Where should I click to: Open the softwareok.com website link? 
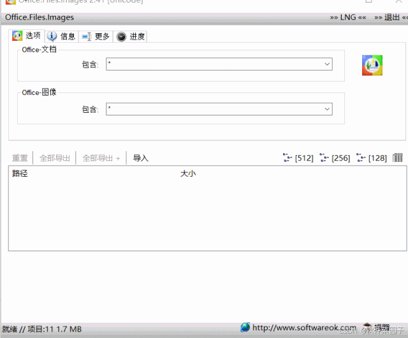(x=304, y=328)
